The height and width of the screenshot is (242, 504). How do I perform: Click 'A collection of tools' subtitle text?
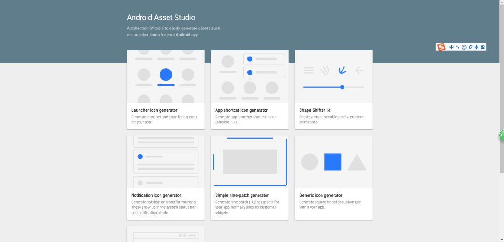[174, 32]
